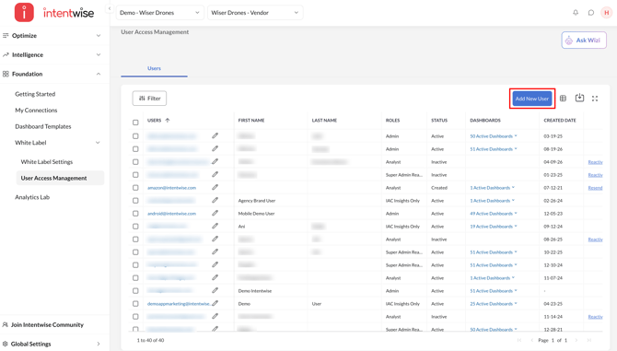Image resolution: width=617 pixels, height=351 pixels.
Task: Open the notifications bell icon
Action: tap(576, 13)
